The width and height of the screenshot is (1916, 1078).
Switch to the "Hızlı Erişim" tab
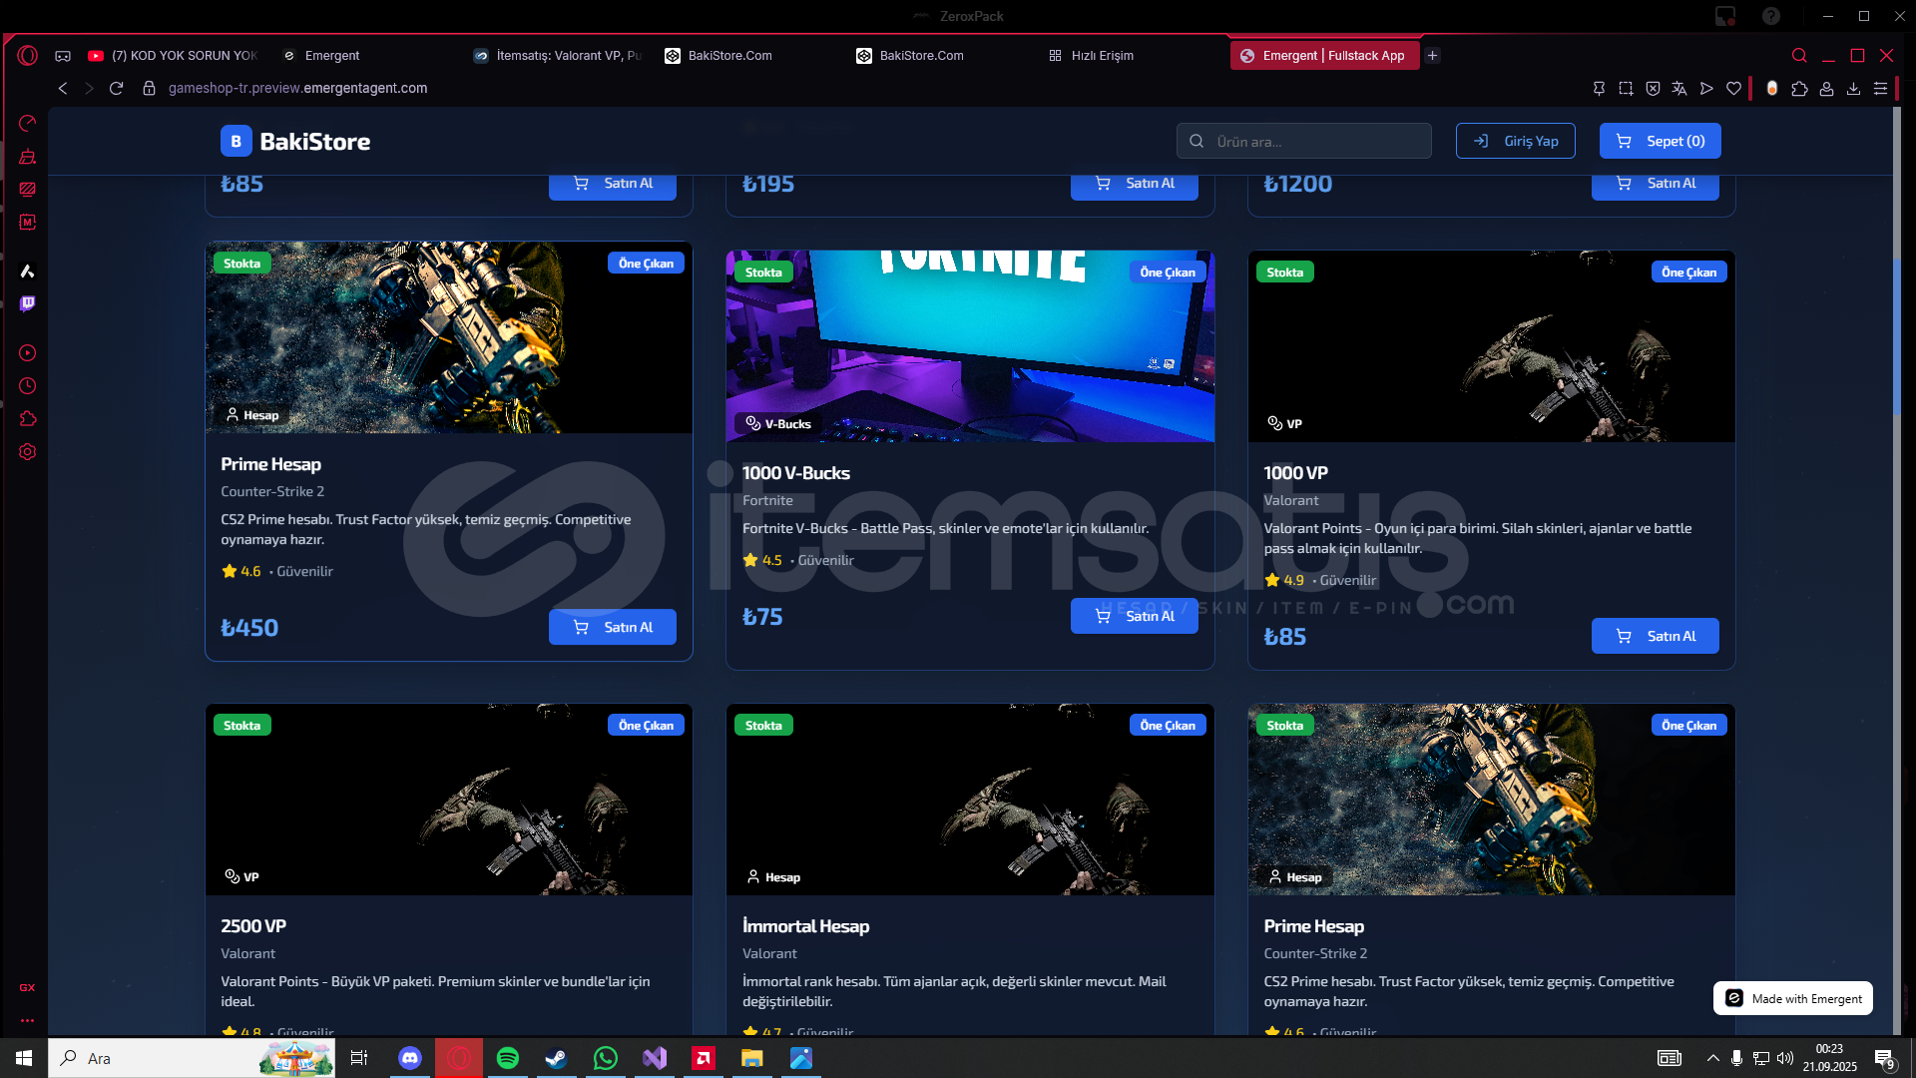point(1132,56)
